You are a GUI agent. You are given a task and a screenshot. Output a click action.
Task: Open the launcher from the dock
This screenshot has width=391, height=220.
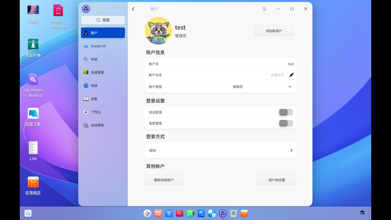click(147, 213)
